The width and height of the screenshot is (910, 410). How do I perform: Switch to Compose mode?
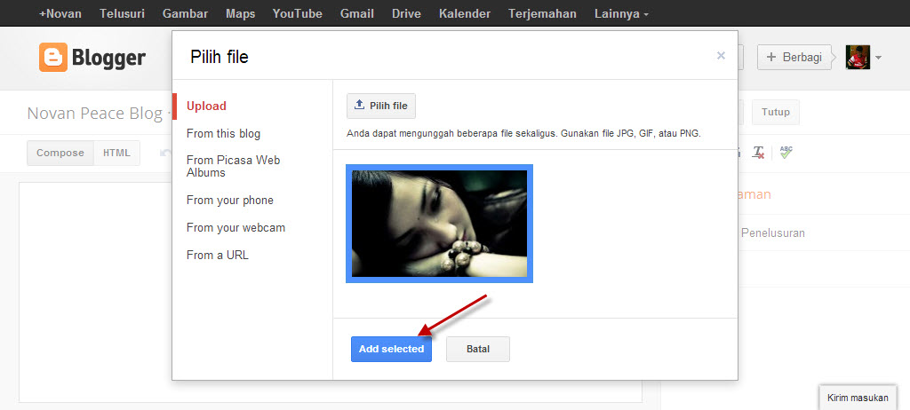(x=60, y=154)
